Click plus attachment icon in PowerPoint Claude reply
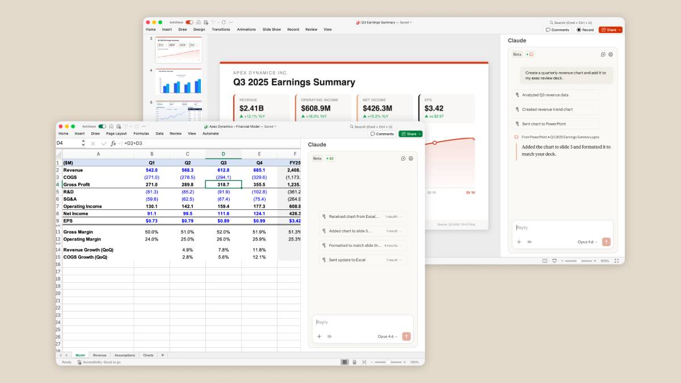681x383 pixels. click(x=519, y=242)
